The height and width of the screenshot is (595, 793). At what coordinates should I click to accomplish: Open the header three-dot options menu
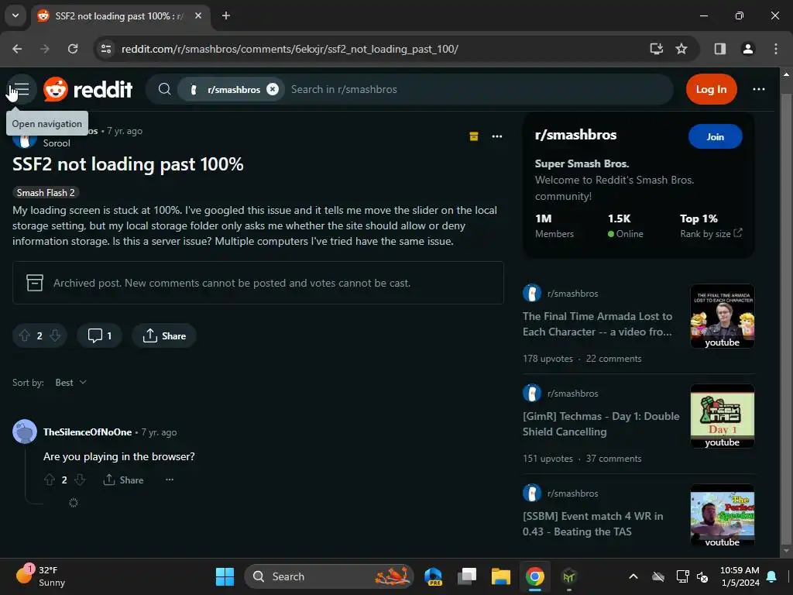pyautogui.click(x=759, y=90)
